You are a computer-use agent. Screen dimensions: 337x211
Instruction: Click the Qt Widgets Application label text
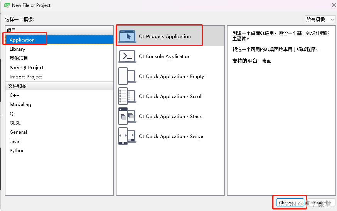(x=165, y=37)
